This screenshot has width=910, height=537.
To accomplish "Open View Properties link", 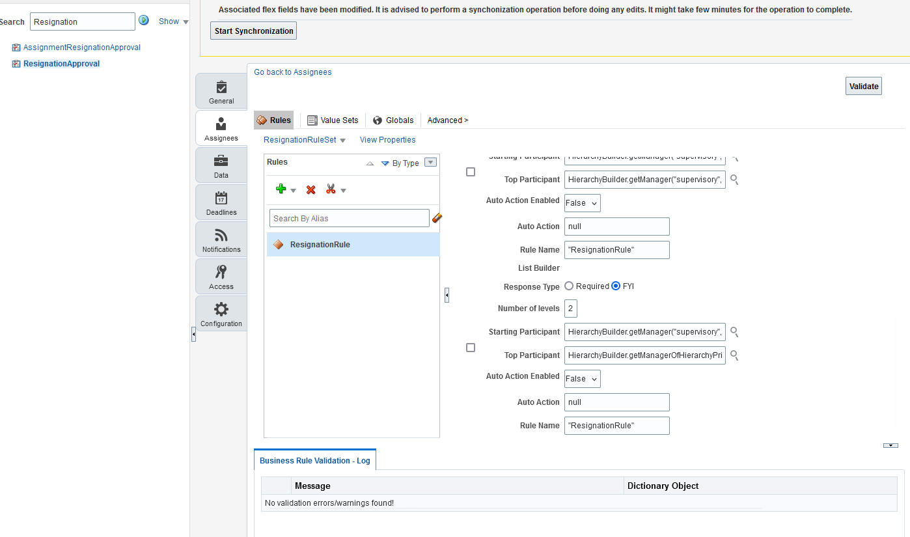I will (387, 140).
